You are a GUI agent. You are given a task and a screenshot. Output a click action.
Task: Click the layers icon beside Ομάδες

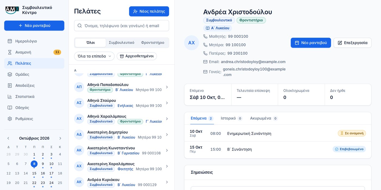(x=10, y=74)
